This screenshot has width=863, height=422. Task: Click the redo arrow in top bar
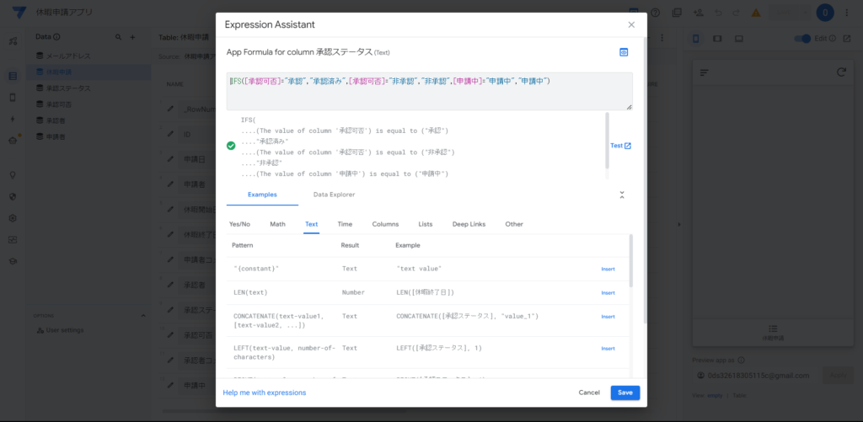(736, 12)
